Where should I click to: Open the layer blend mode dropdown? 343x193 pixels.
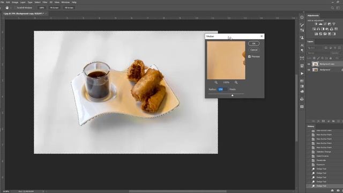318,53
